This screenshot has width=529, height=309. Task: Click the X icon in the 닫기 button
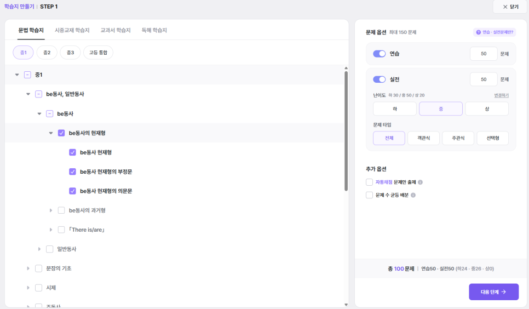coord(505,7)
